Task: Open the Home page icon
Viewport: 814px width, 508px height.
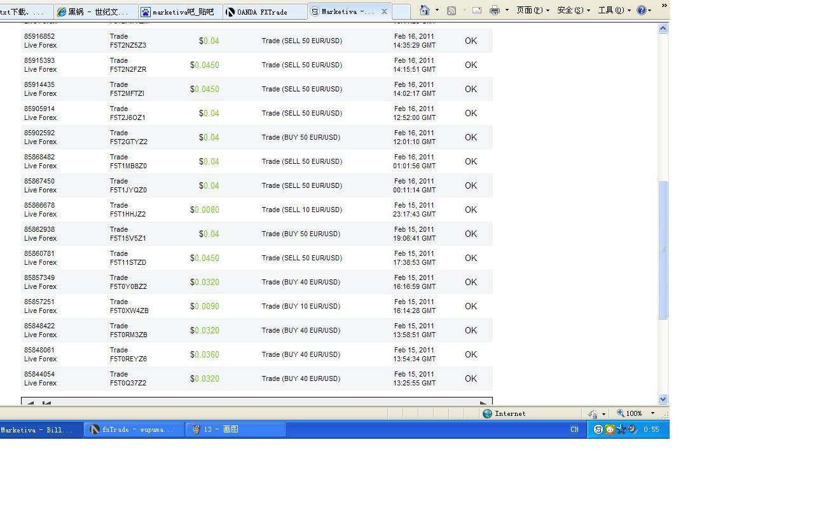Action: tap(425, 10)
